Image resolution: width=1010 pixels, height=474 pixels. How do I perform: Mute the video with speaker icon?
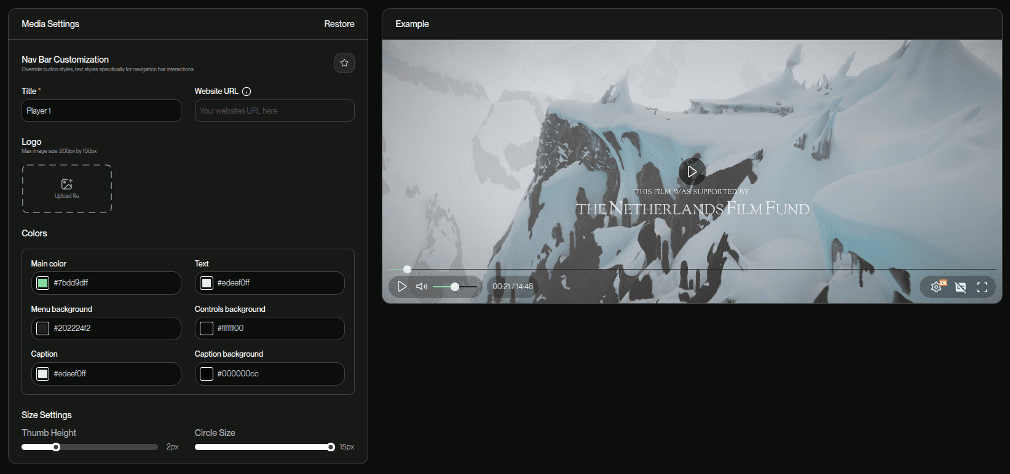tap(422, 287)
